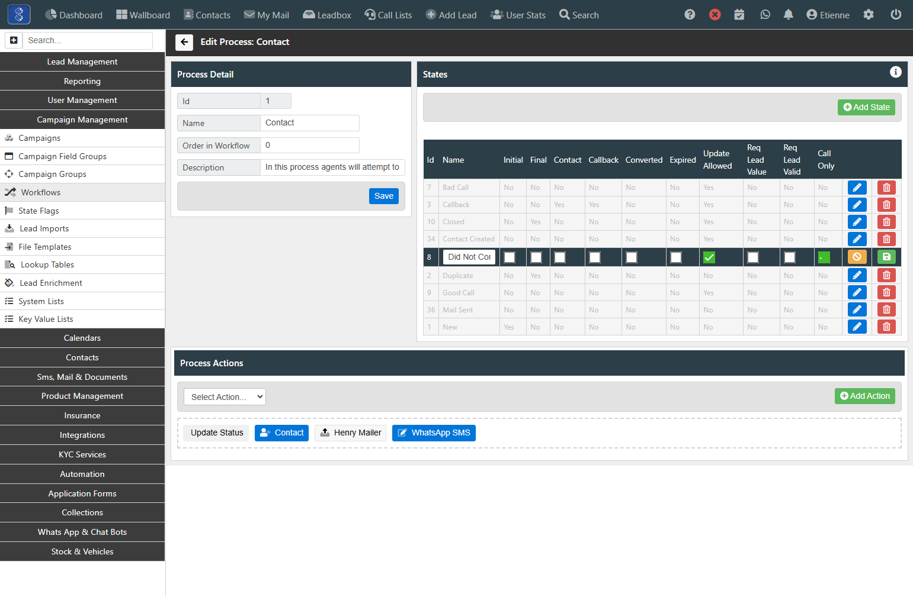Expand the Lead Management section
This screenshot has width=913, height=610.
point(82,62)
